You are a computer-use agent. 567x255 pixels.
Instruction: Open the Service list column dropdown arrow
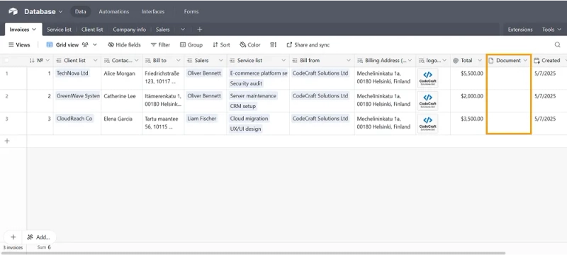tap(283, 61)
